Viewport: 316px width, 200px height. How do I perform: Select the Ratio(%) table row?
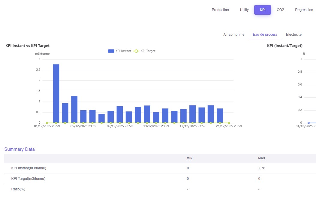18,189
